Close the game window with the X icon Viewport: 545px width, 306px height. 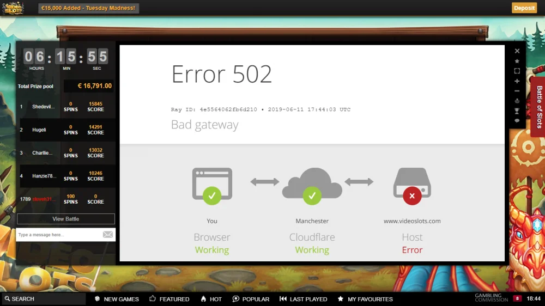coord(517,51)
